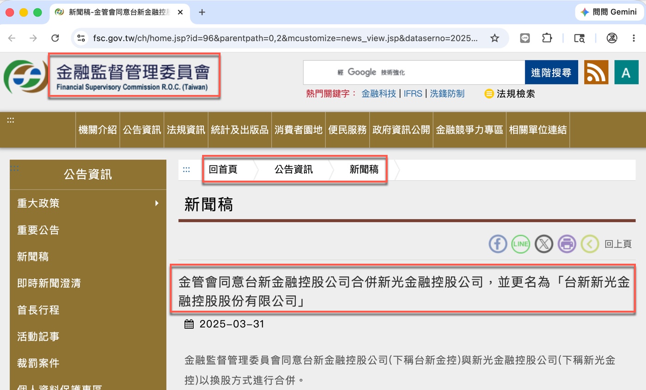Focus the Google search input field
This screenshot has width=646, height=390.
click(414, 72)
